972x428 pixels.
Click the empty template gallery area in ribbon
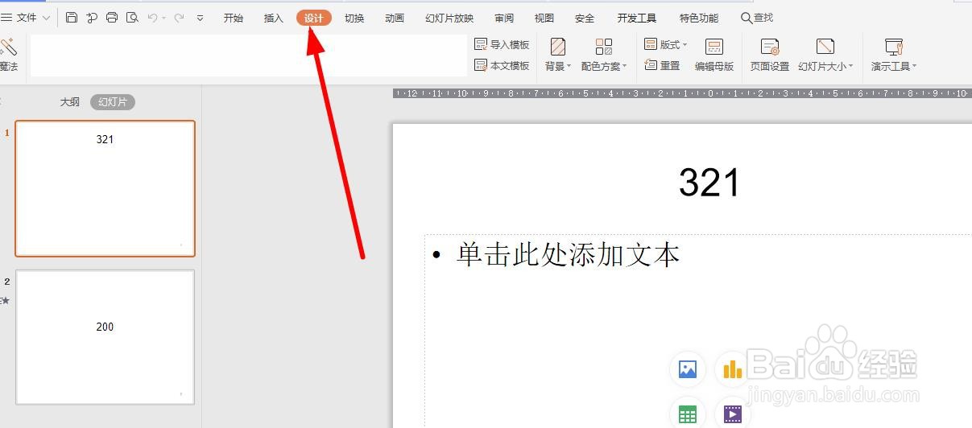tap(249, 56)
